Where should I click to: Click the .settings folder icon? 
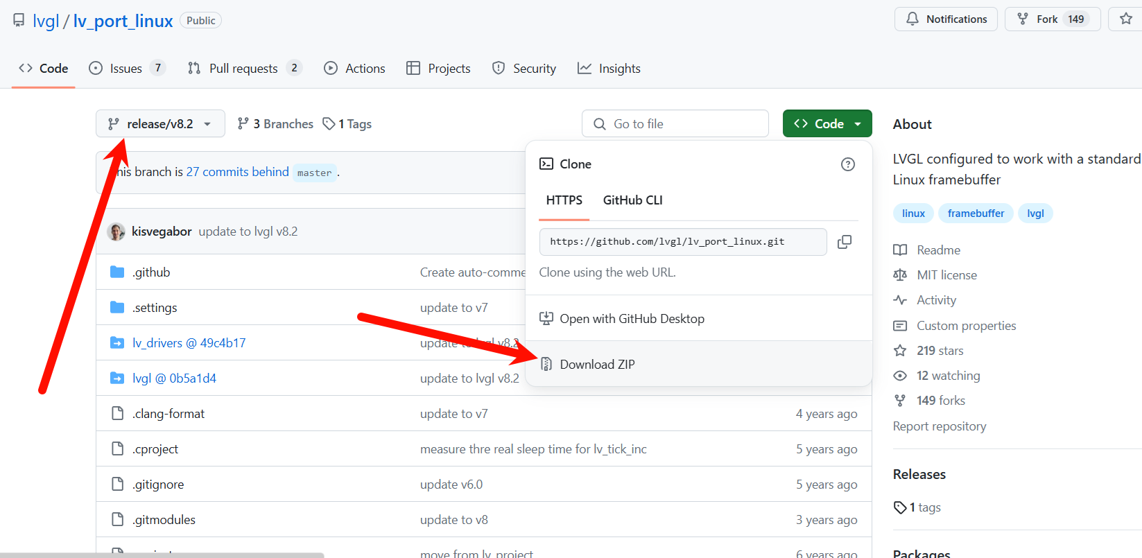pos(117,307)
